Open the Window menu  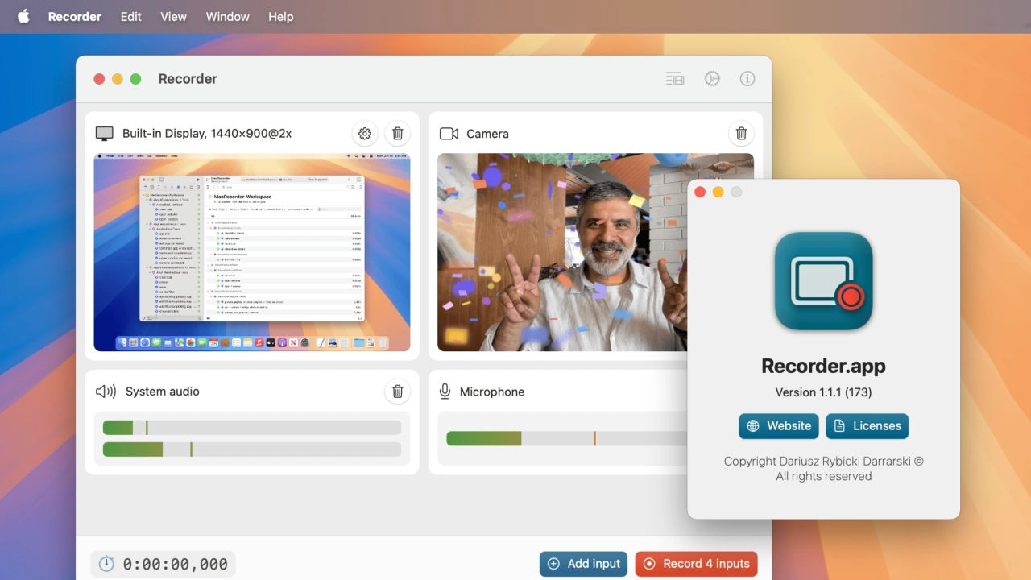pos(227,17)
